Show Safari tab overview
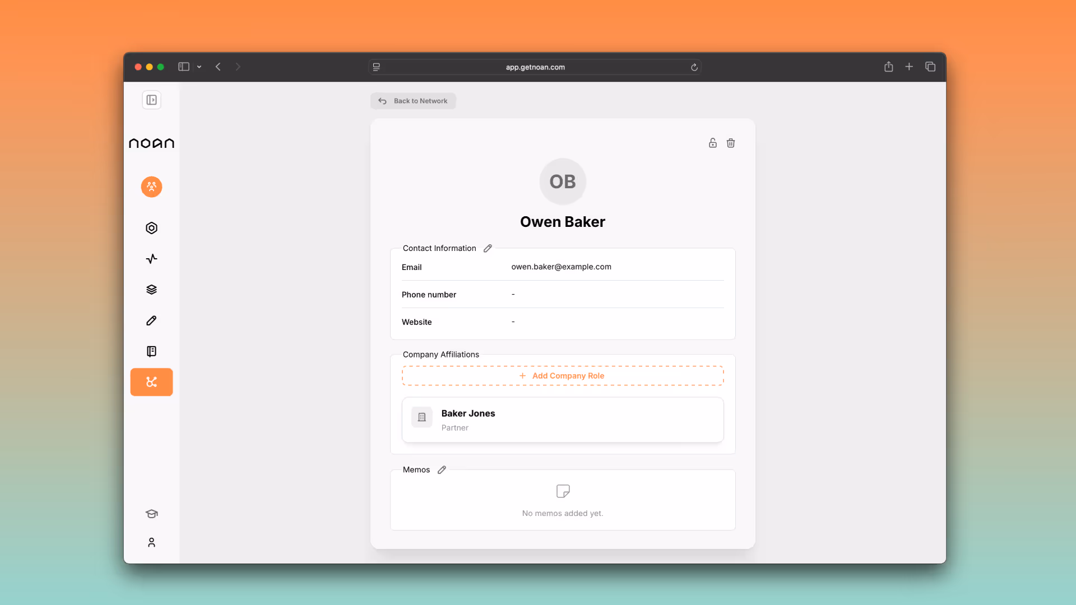The width and height of the screenshot is (1076, 605). point(930,67)
